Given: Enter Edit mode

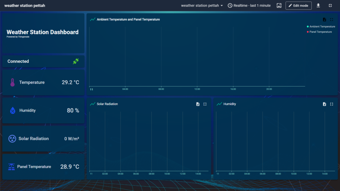Looking at the screenshot, I should click(298, 5).
